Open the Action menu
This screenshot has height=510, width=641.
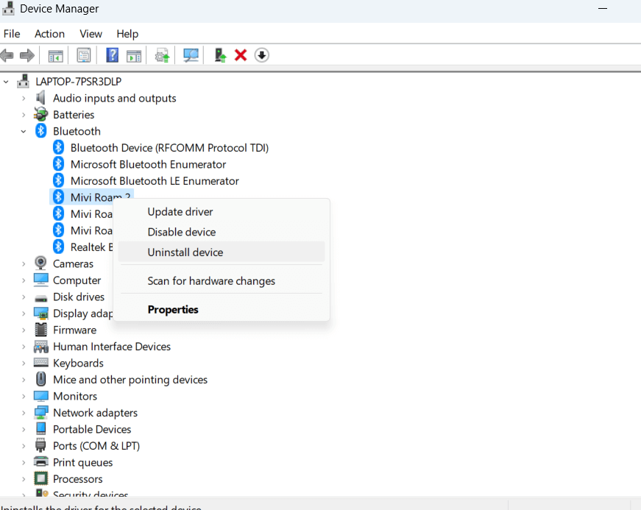[49, 34]
